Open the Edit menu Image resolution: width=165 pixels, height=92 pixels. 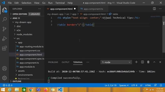pos(16,3)
